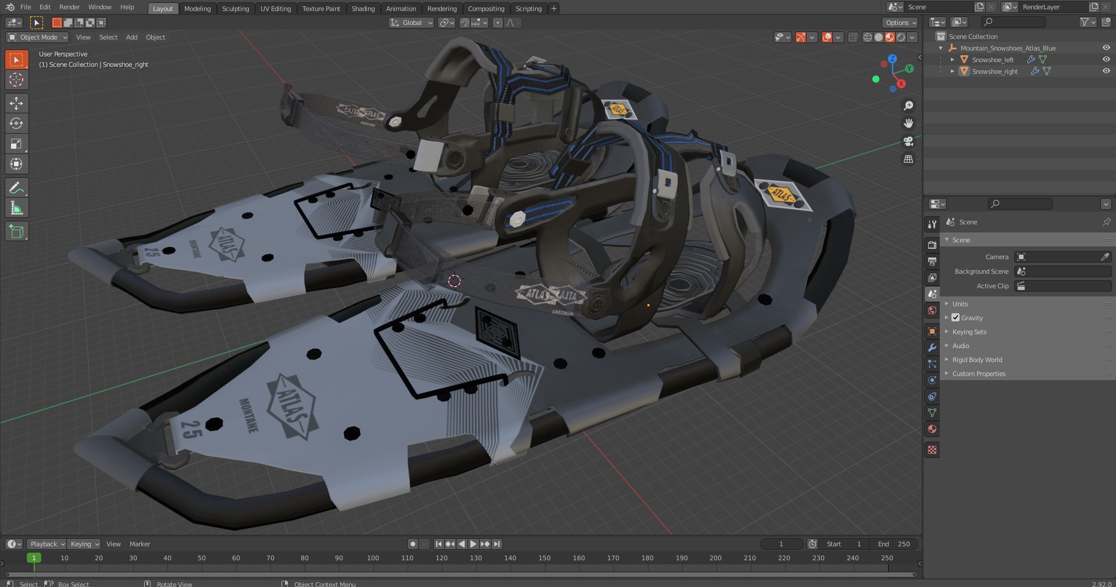Open the Particle properties tab
Image resolution: width=1116 pixels, height=587 pixels.
tap(932, 364)
